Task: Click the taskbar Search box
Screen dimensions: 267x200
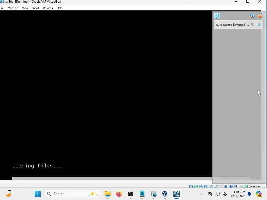Action: (x=73, y=194)
